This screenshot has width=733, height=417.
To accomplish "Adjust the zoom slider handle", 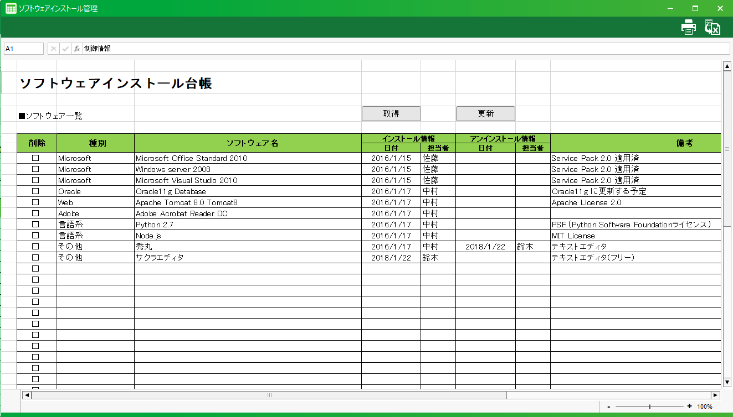I will click(649, 406).
